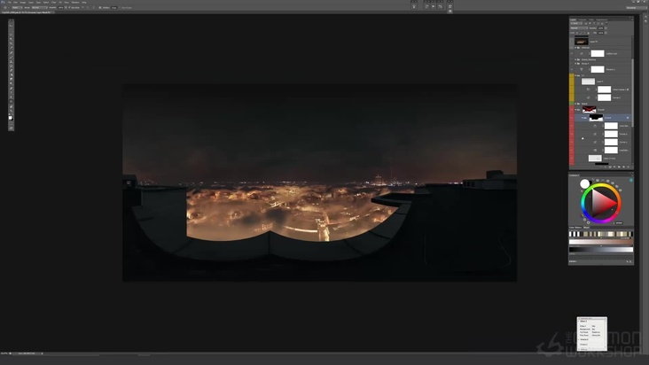Toggle the checkbox in the options bar
Image resolution: width=649 pixels, height=365 pixels.
(69, 7)
